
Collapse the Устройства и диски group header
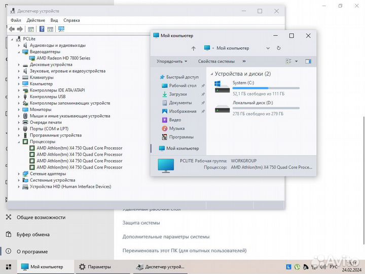211,74
